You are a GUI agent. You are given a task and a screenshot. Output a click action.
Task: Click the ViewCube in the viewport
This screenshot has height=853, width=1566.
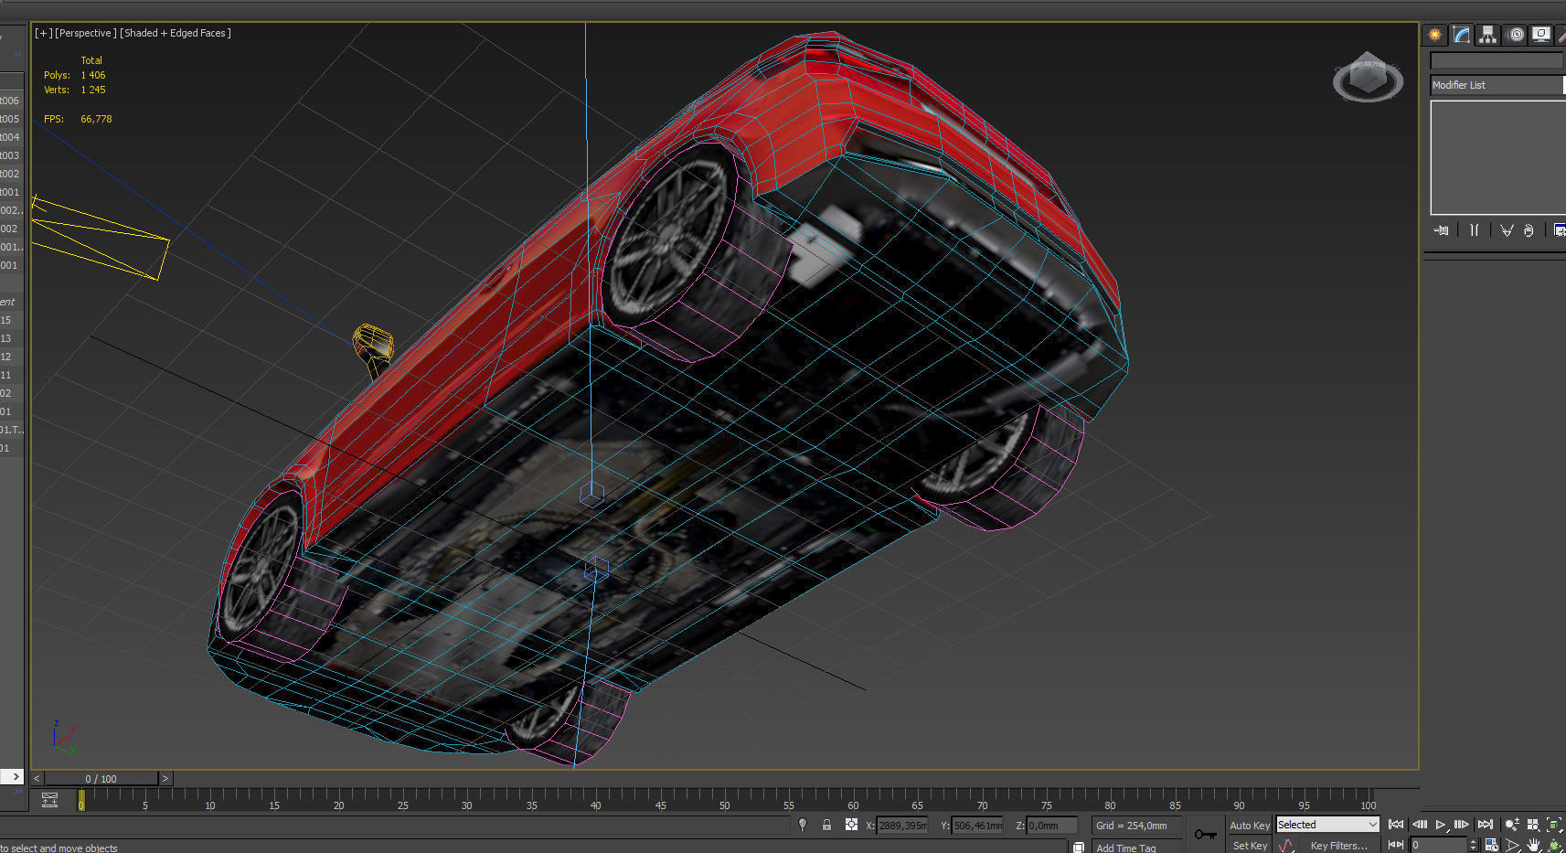point(1368,77)
